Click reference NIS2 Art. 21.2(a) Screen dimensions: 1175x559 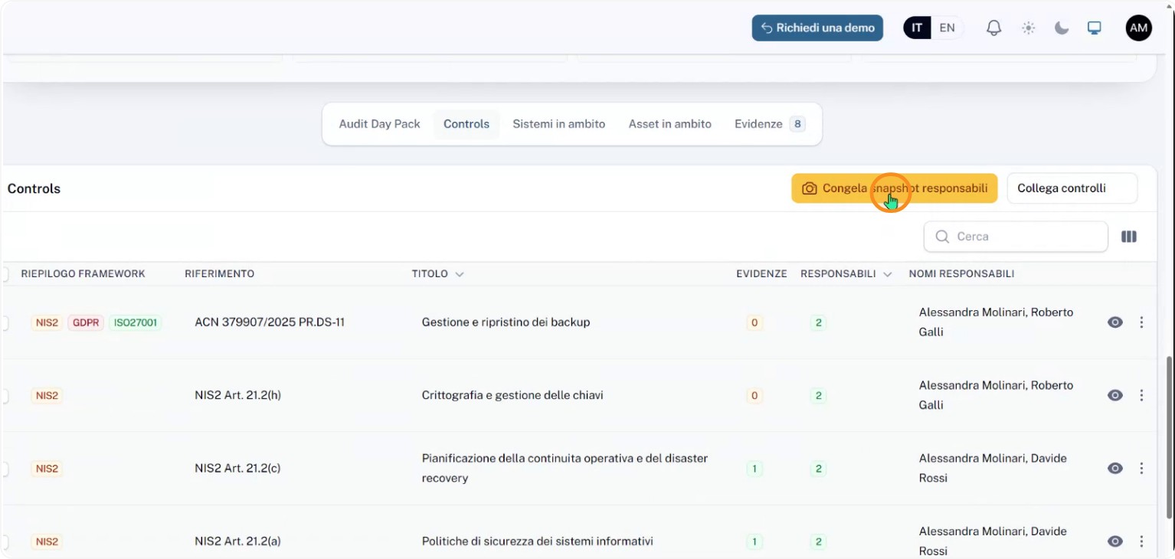(237, 541)
